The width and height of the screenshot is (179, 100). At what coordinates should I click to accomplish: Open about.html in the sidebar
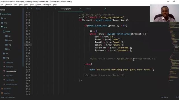(8, 89)
